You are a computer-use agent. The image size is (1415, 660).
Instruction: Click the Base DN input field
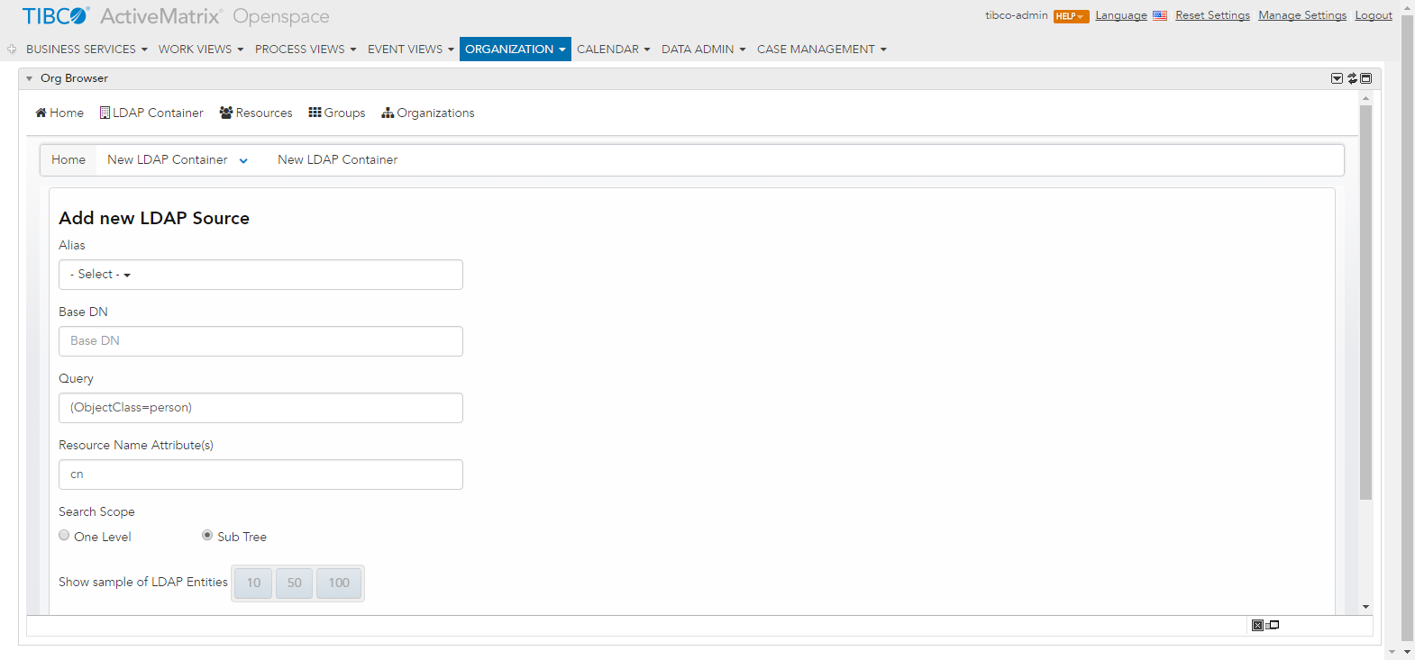pyautogui.click(x=260, y=341)
